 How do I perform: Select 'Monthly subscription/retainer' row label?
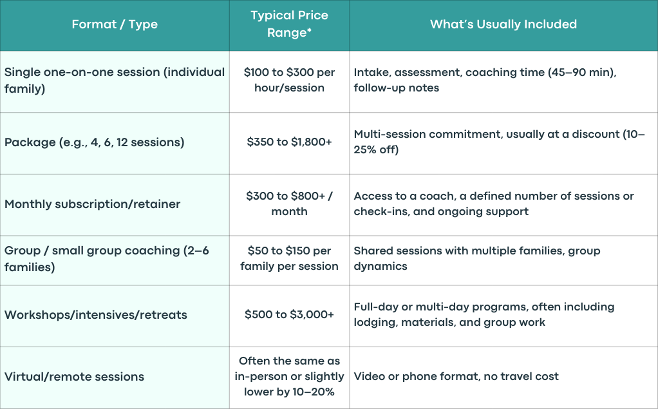click(x=115, y=205)
